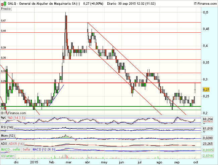The height and width of the screenshot is (165, 218).
Task: Select the MACD-, señal label
Action: [x=11, y=150]
